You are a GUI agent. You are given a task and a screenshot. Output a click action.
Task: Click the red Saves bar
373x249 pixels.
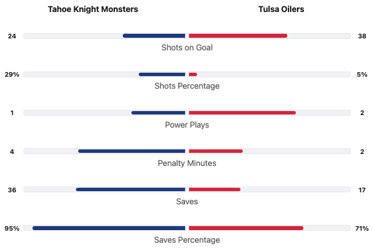214,189
